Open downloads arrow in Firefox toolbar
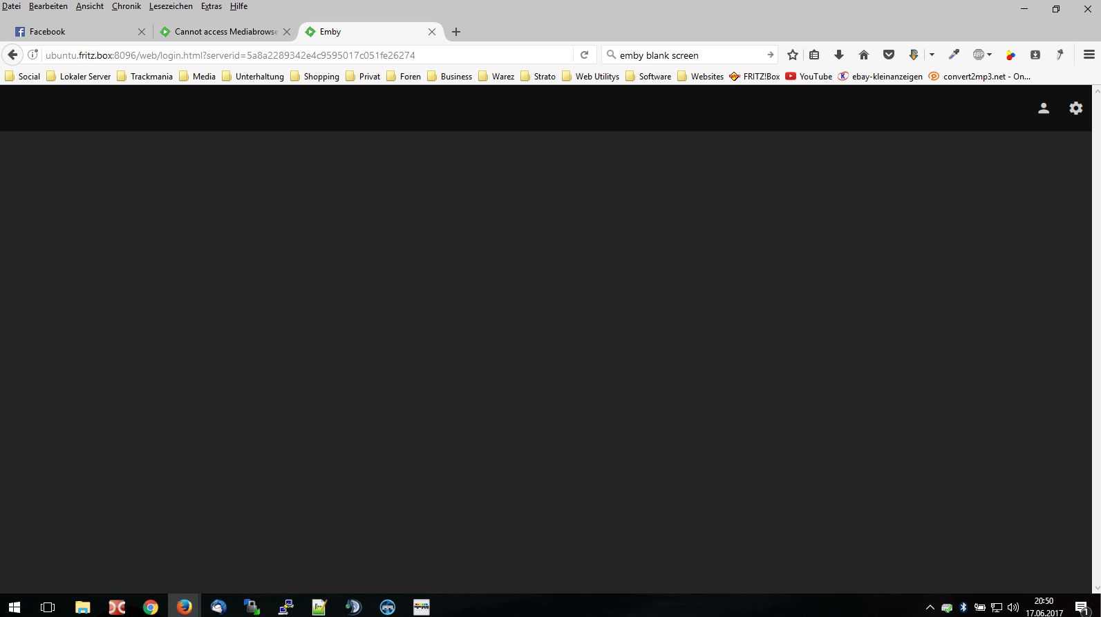This screenshot has width=1101, height=617. [839, 55]
